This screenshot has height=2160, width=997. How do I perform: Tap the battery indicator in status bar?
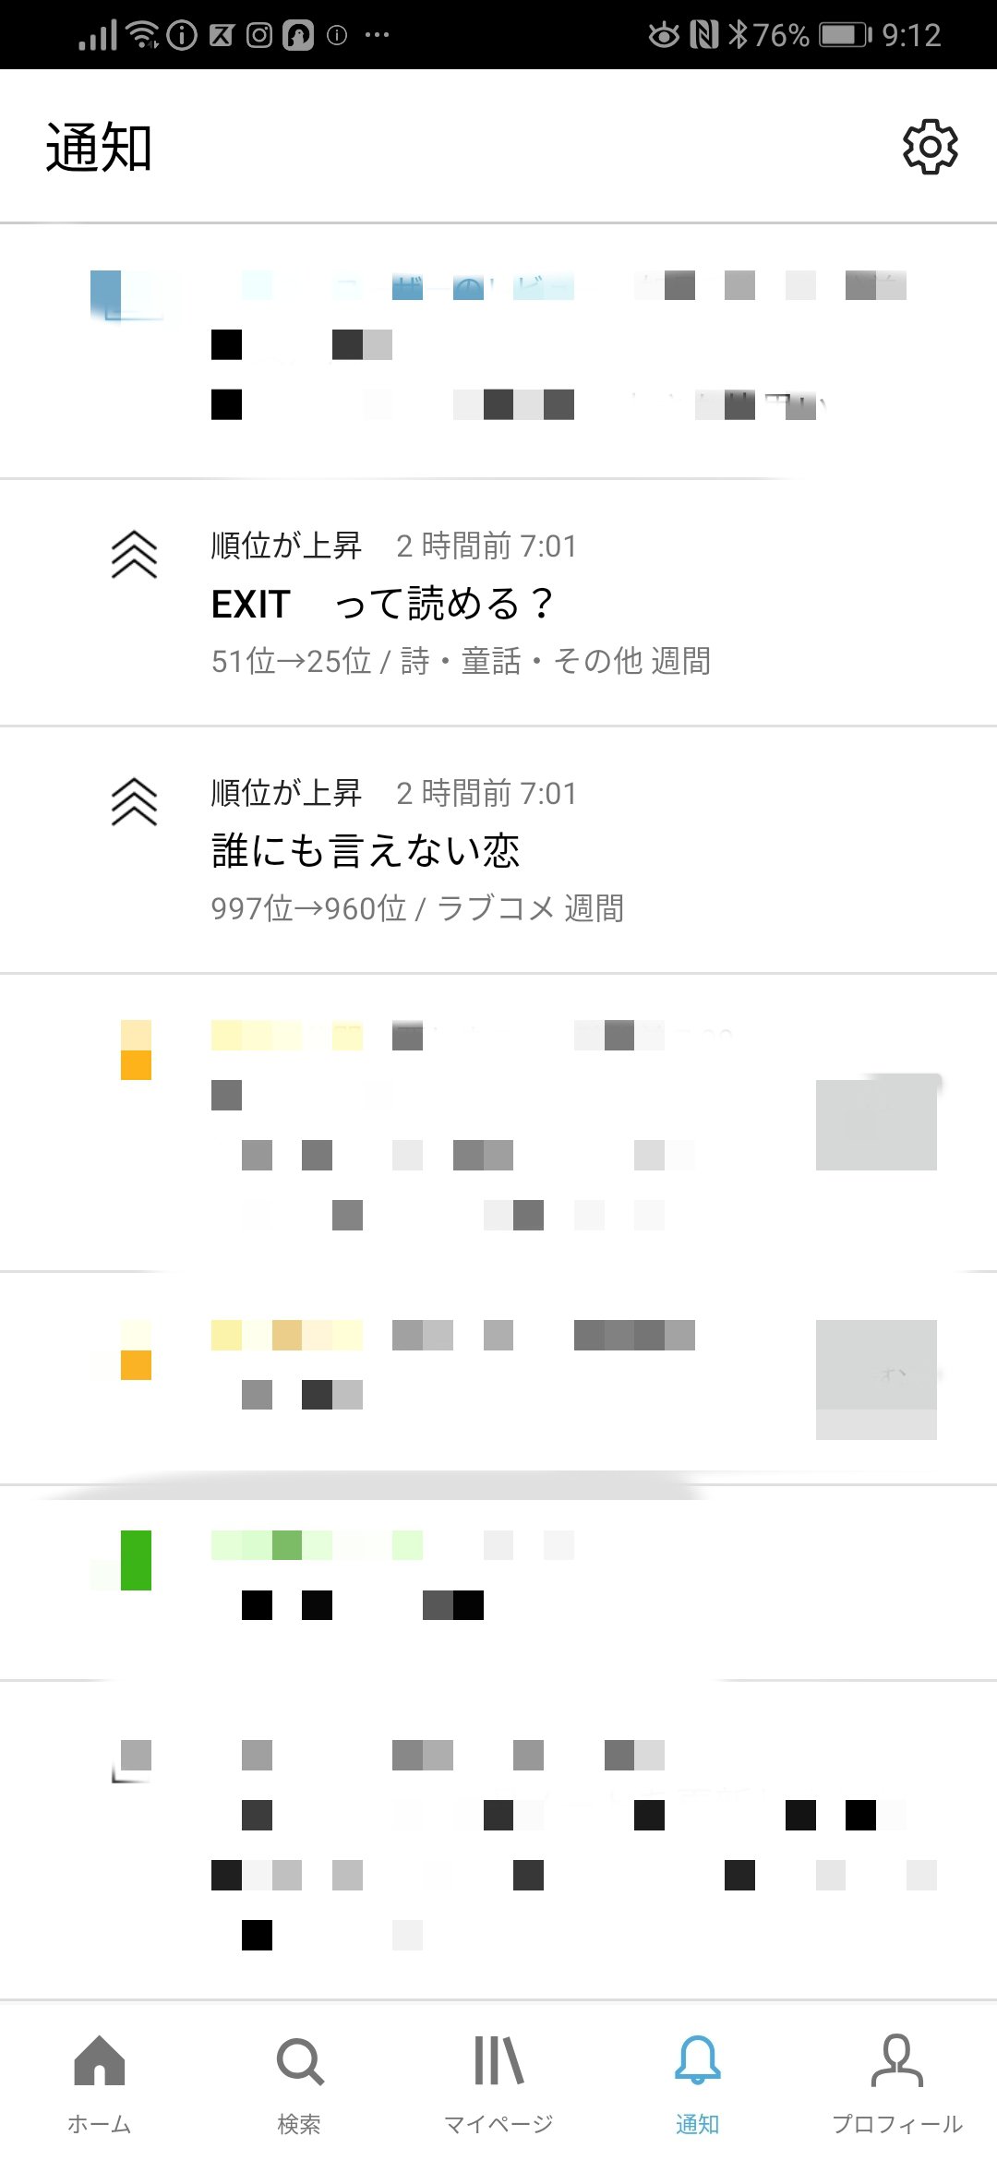[x=846, y=35]
